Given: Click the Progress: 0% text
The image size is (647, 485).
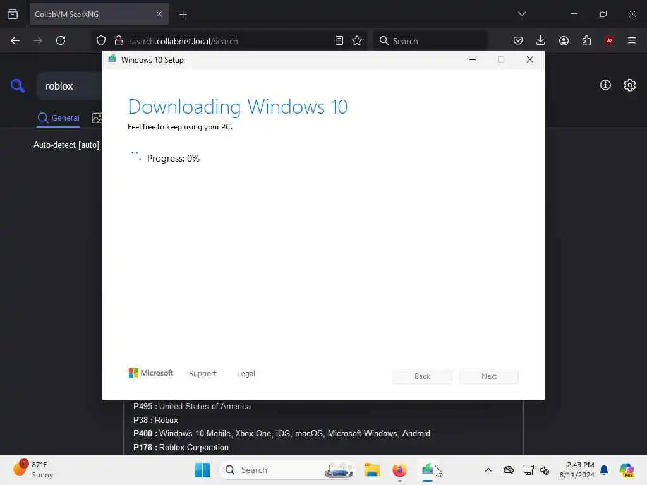Looking at the screenshot, I should coord(173,159).
